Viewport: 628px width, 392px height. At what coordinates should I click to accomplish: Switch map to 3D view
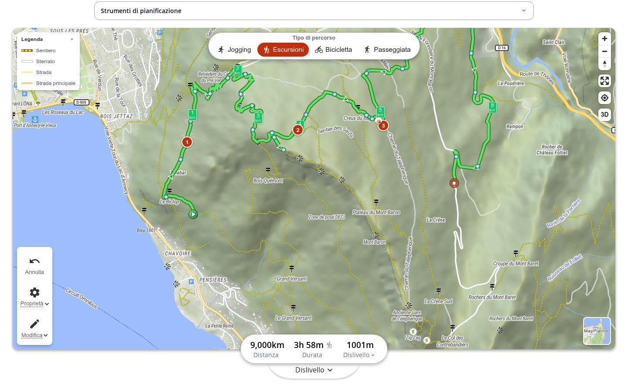click(604, 115)
